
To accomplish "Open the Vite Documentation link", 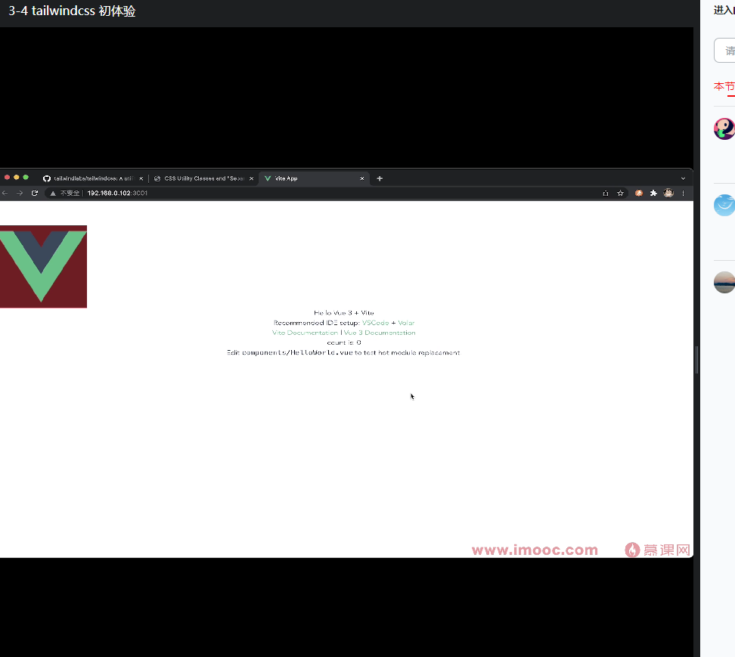I will pos(305,333).
